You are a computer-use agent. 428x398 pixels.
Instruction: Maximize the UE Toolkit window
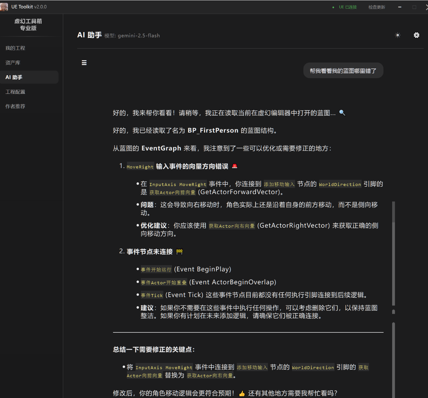[x=414, y=7]
